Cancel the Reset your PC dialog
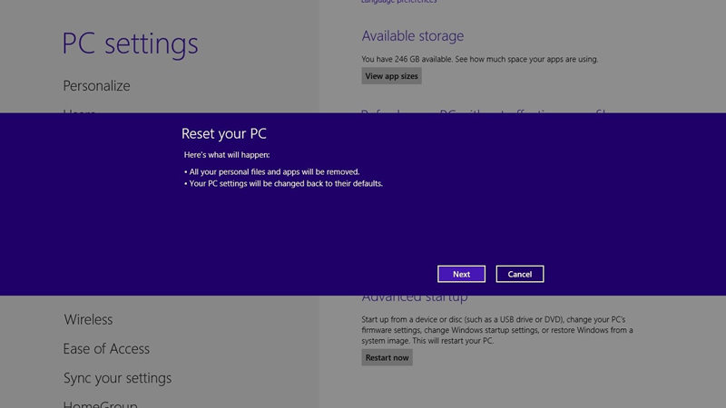 520,274
